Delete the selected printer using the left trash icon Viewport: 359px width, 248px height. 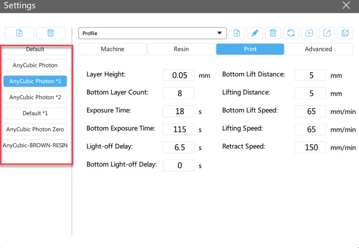(x=51, y=33)
